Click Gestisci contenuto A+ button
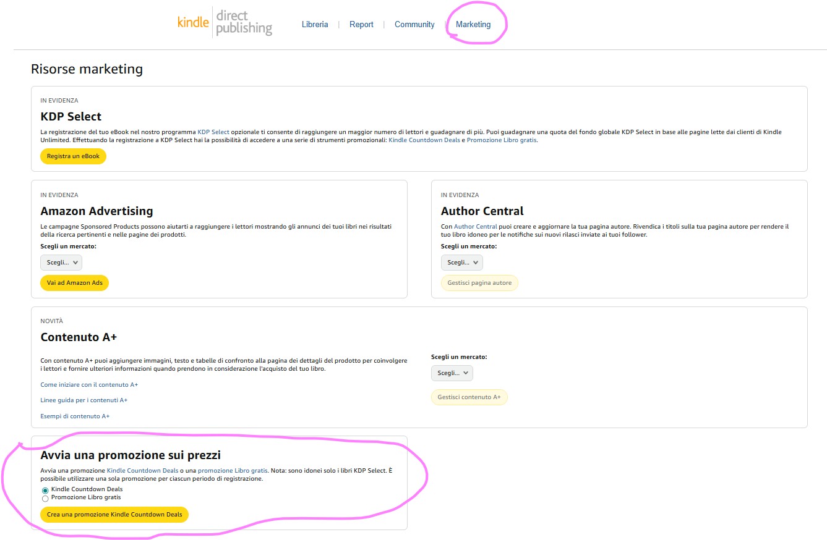The image size is (827, 540). (x=469, y=397)
